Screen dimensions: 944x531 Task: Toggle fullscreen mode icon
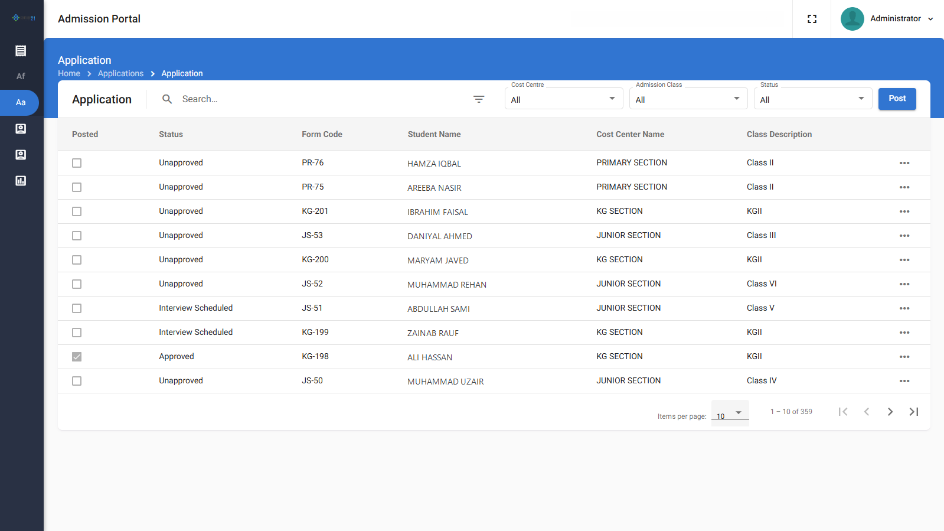[x=812, y=19]
